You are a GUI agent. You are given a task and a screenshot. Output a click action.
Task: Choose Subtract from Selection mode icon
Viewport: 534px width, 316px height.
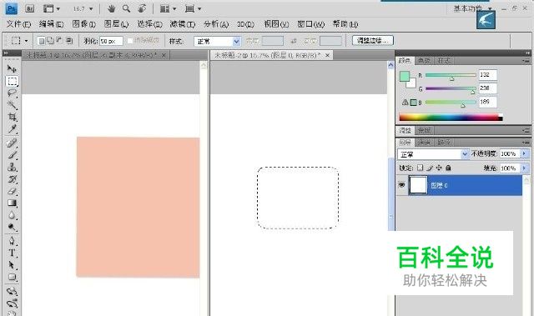59,41
